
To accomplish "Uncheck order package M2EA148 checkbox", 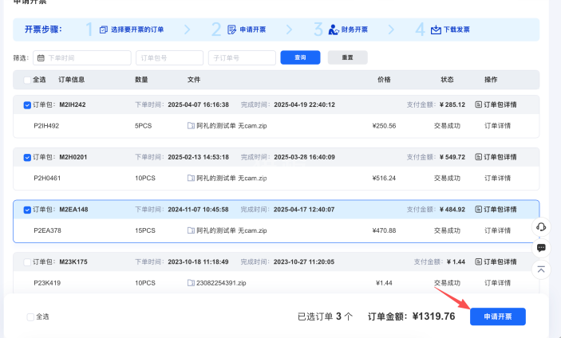I will [x=27, y=210].
